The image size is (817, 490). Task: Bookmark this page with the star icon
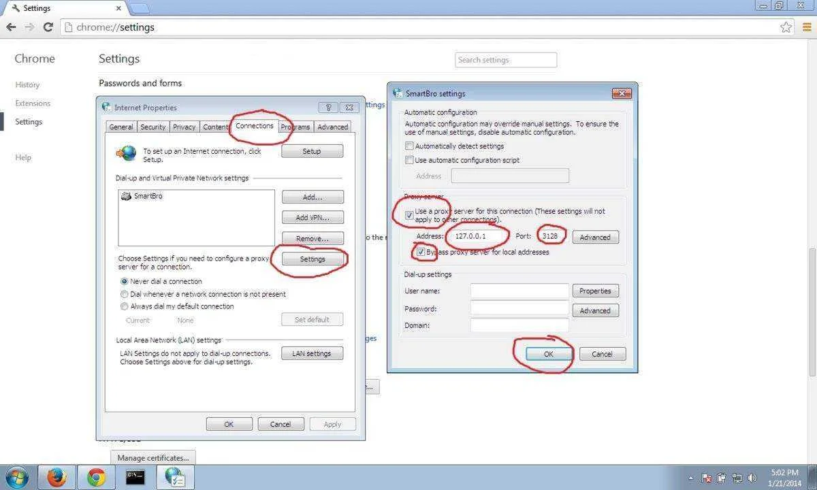click(x=786, y=27)
